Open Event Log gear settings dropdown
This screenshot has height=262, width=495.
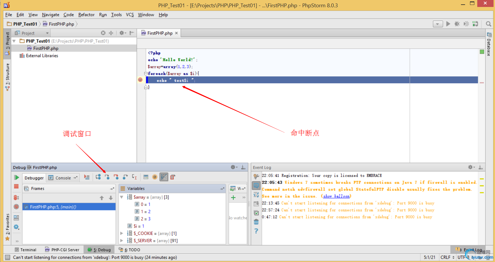coord(471,167)
